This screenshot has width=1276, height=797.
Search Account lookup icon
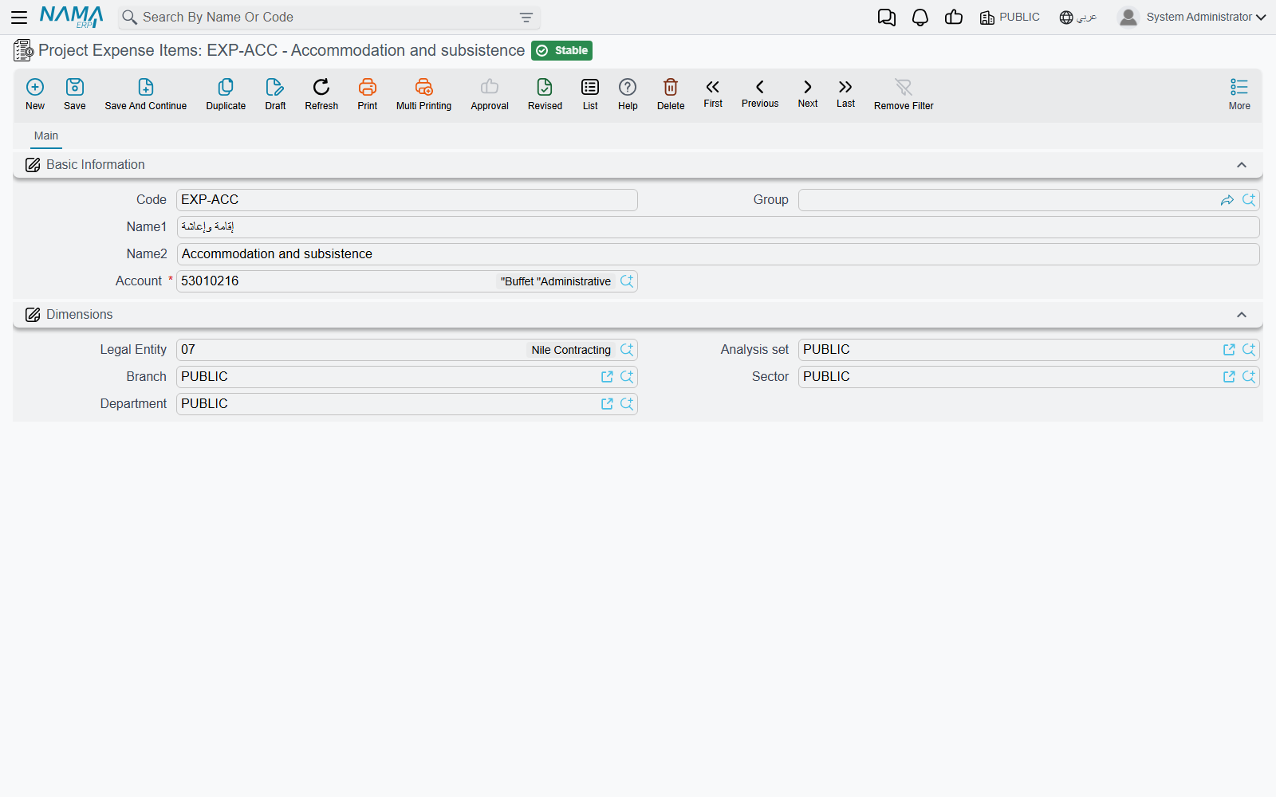pyautogui.click(x=627, y=281)
